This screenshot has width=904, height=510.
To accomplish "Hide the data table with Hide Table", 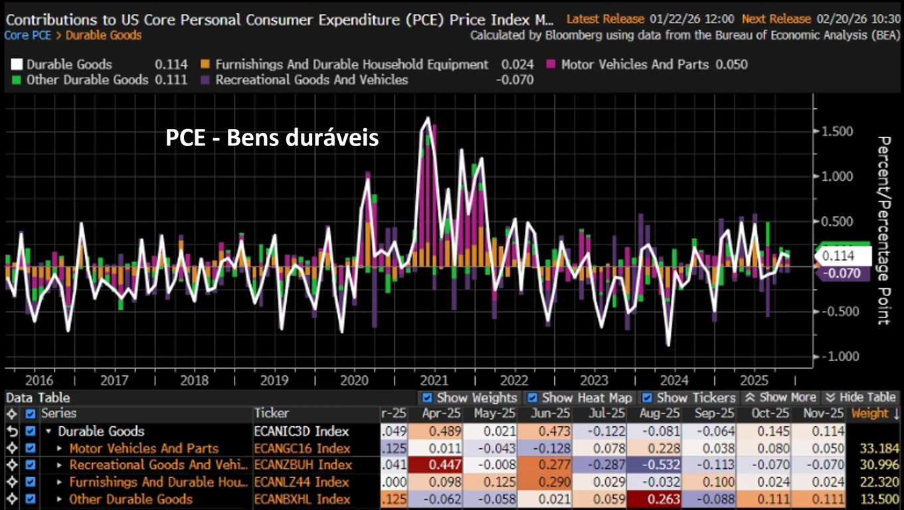I will click(860, 397).
